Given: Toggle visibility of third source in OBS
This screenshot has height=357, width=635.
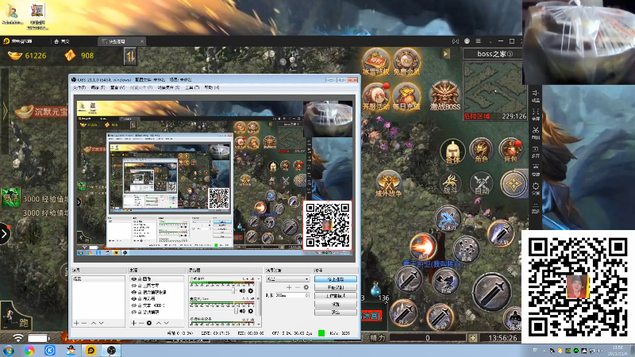Looking at the screenshot, I should coord(133,292).
